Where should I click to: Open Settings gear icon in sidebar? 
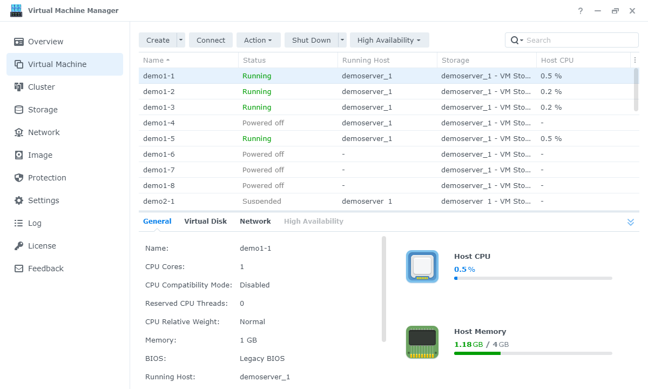click(x=19, y=200)
